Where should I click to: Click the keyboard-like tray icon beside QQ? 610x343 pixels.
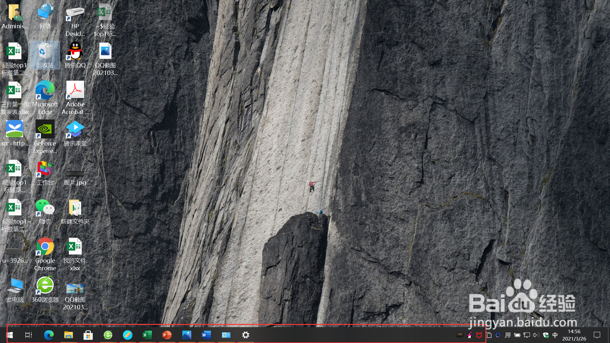click(460, 335)
